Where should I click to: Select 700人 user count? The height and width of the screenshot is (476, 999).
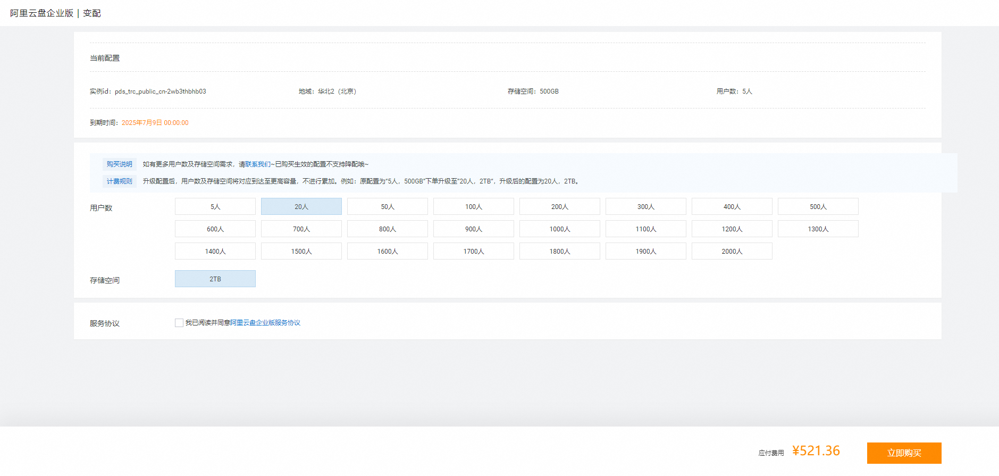pos(301,229)
